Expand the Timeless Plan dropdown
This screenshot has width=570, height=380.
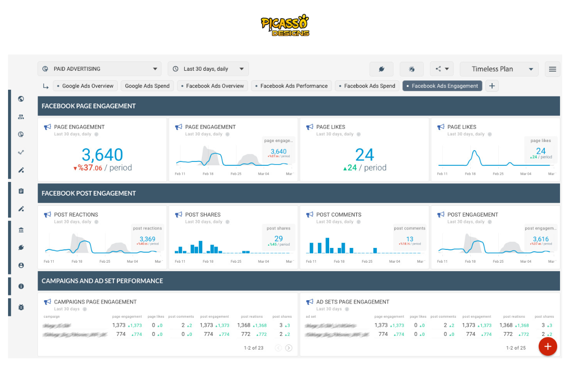[499, 69]
